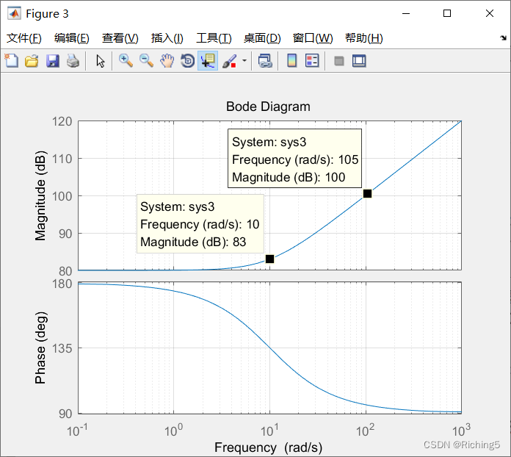Click the datatip reading Magnitude 83
The image size is (511, 457).
point(200,224)
